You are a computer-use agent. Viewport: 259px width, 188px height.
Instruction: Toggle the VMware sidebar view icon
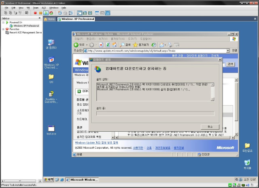pos(80,13)
